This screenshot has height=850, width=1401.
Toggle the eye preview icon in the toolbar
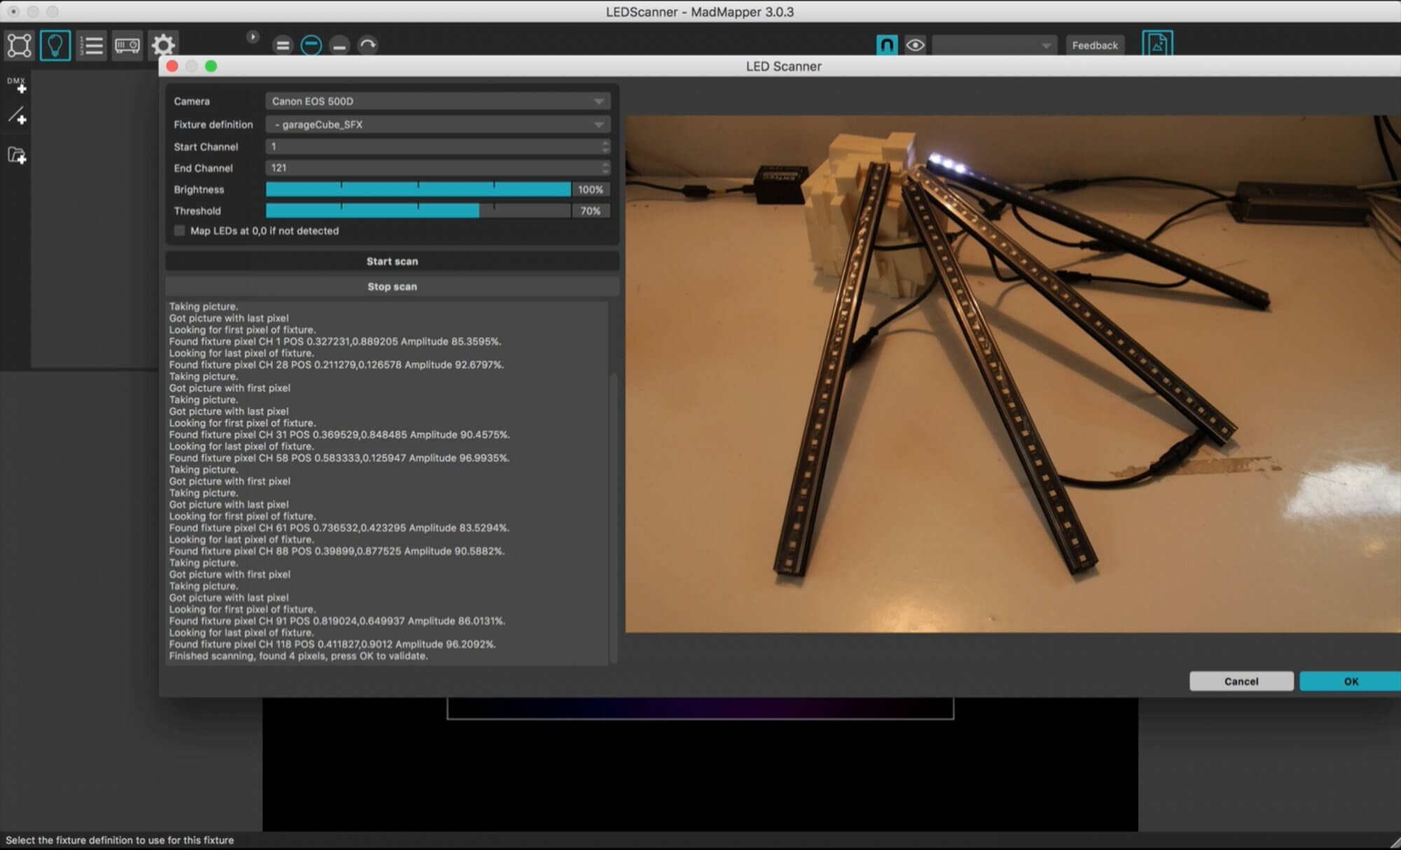[x=915, y=46]
